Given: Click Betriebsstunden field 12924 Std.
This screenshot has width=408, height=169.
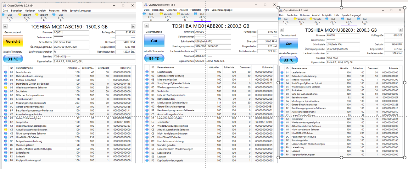Looking at the screenshot, I should (x=126, y=51).
